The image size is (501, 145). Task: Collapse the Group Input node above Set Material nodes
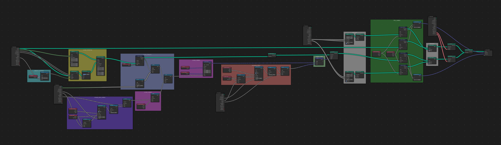(429, 17)
